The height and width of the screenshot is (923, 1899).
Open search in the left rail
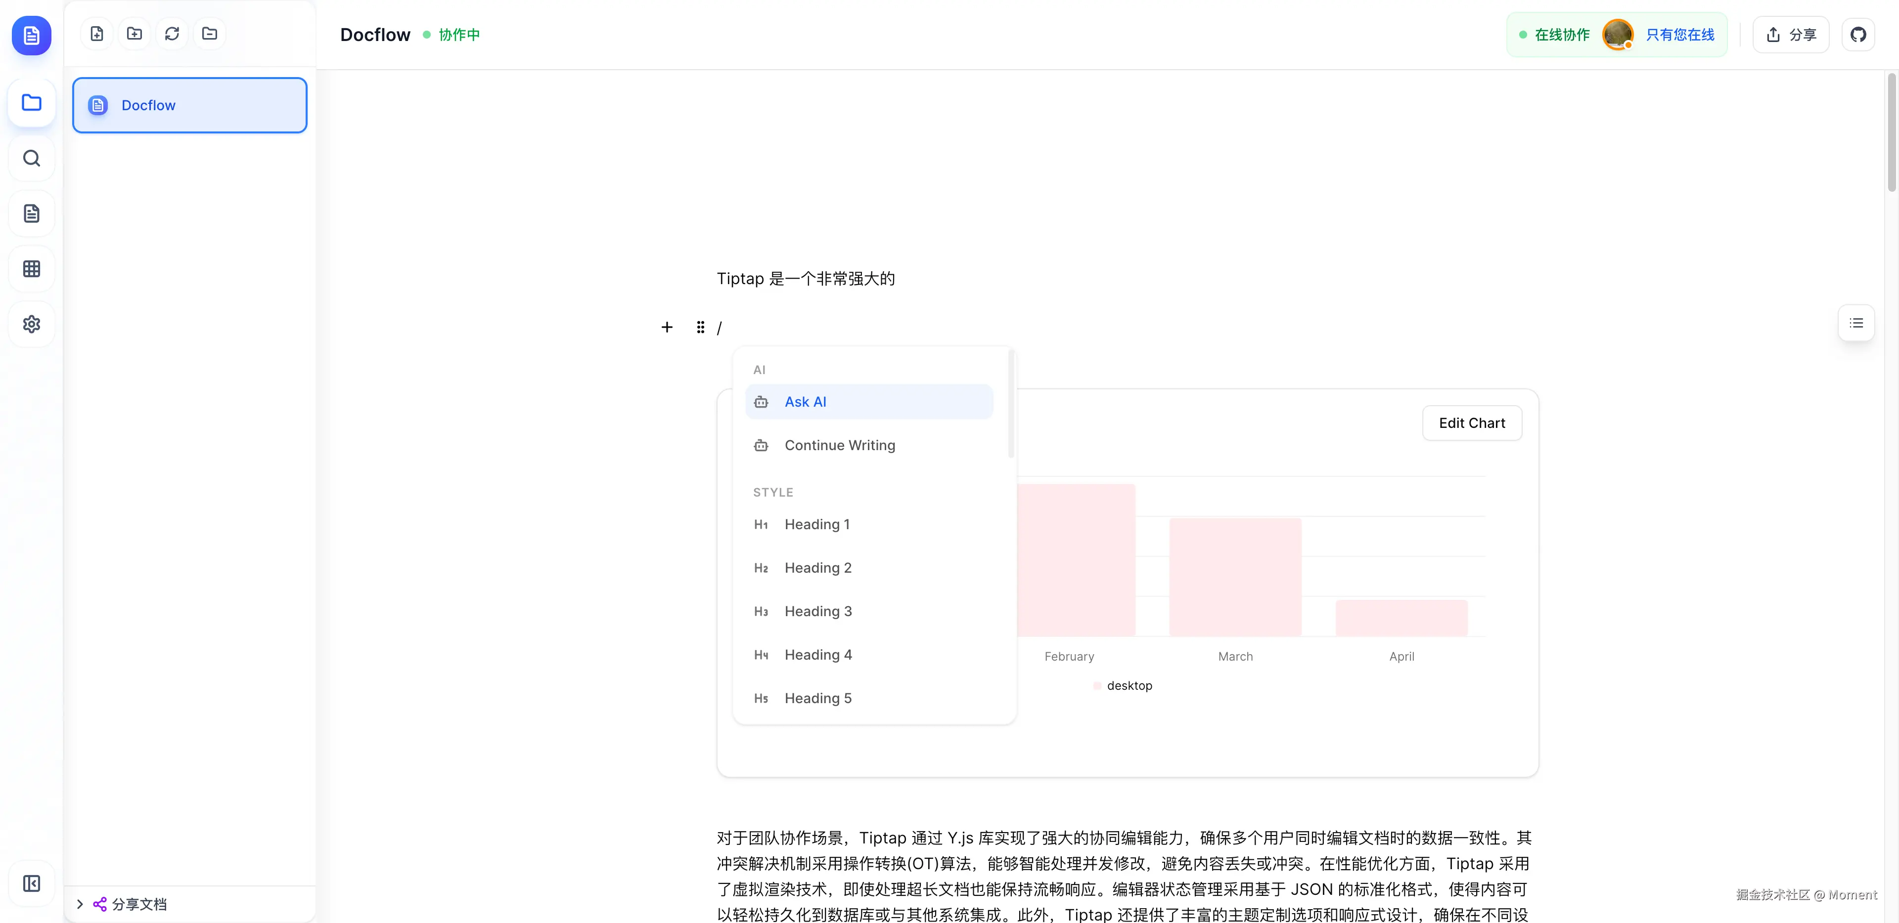tap(31, 158)
